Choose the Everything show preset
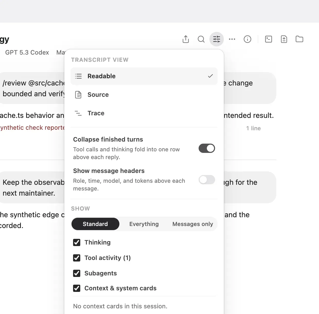Screen dimensions: 319x314 click(x=144, y=224)
